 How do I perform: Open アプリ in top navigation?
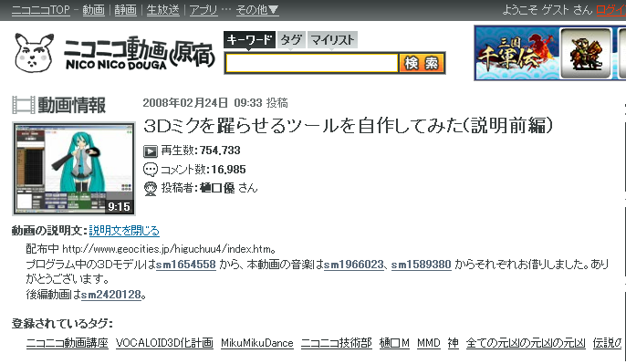[203, 9]
